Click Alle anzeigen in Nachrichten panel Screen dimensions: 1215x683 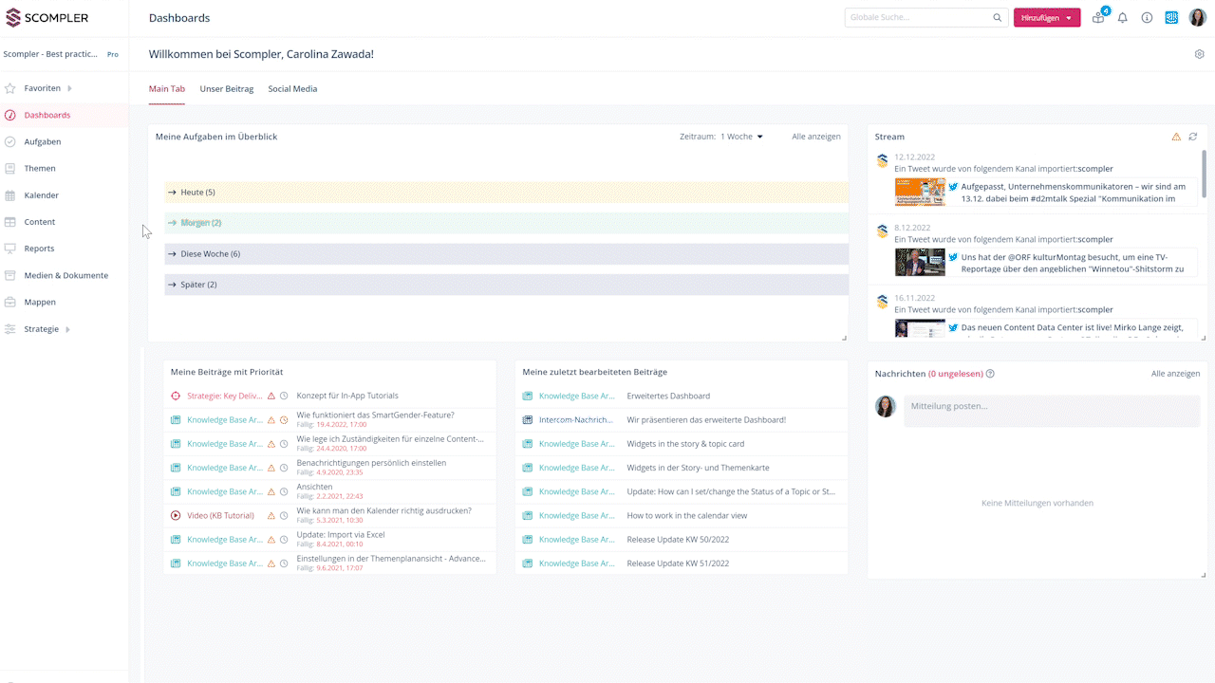point(1175,374)
